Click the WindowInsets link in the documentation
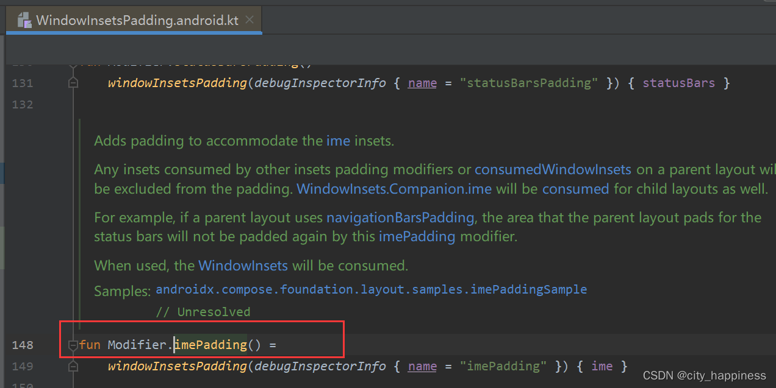The width and height of the screenshot is (776, 388). tap(243, 266)
